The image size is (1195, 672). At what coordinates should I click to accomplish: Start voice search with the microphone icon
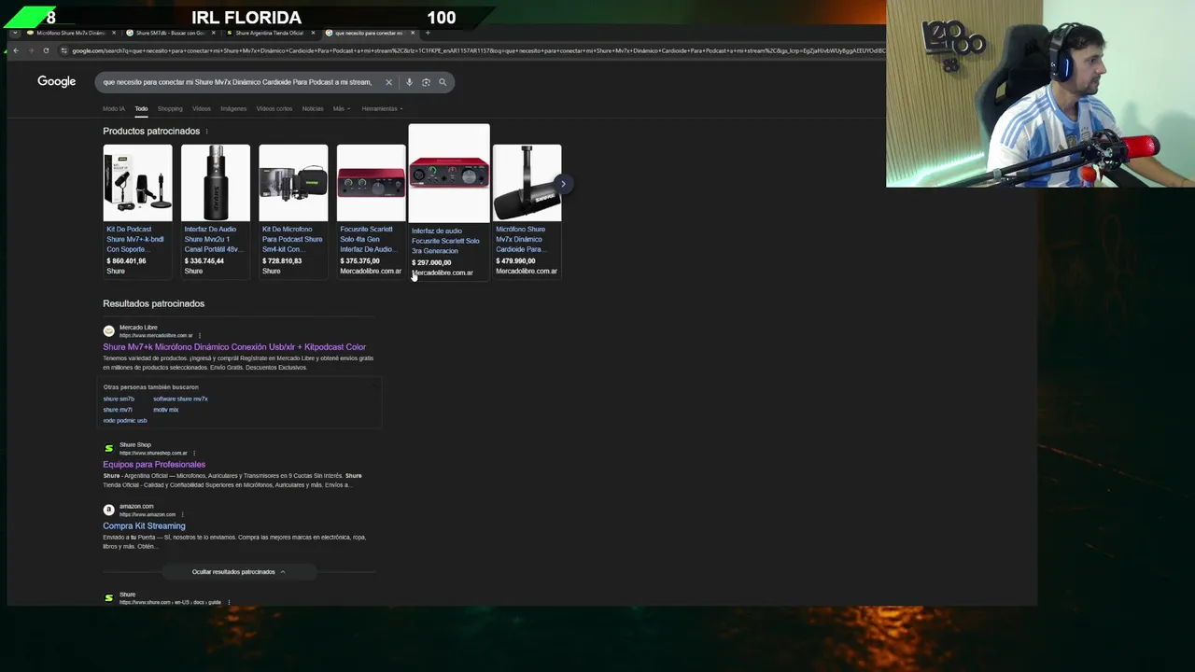pyautogui.click(x=409, y=82)
